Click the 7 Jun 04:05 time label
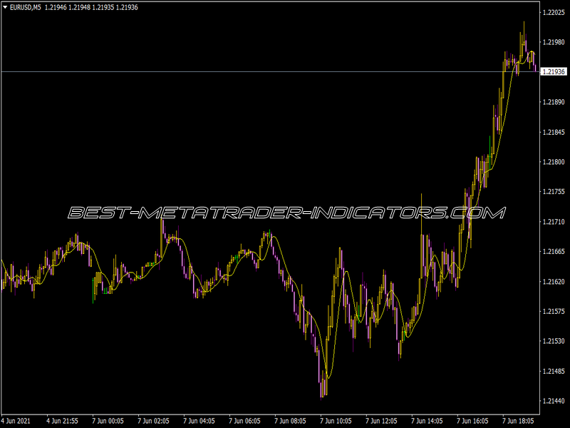 pyautogui.click(x=199, y=421)
